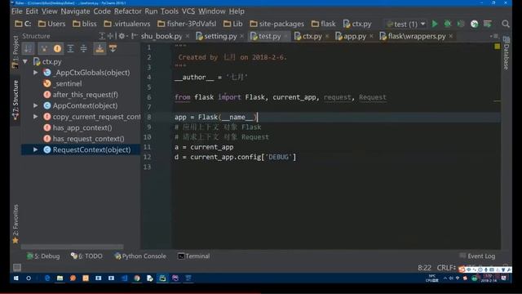Close the flask\wrappers.py tab
The image size is (522, 294).
[x=451, y=36]
